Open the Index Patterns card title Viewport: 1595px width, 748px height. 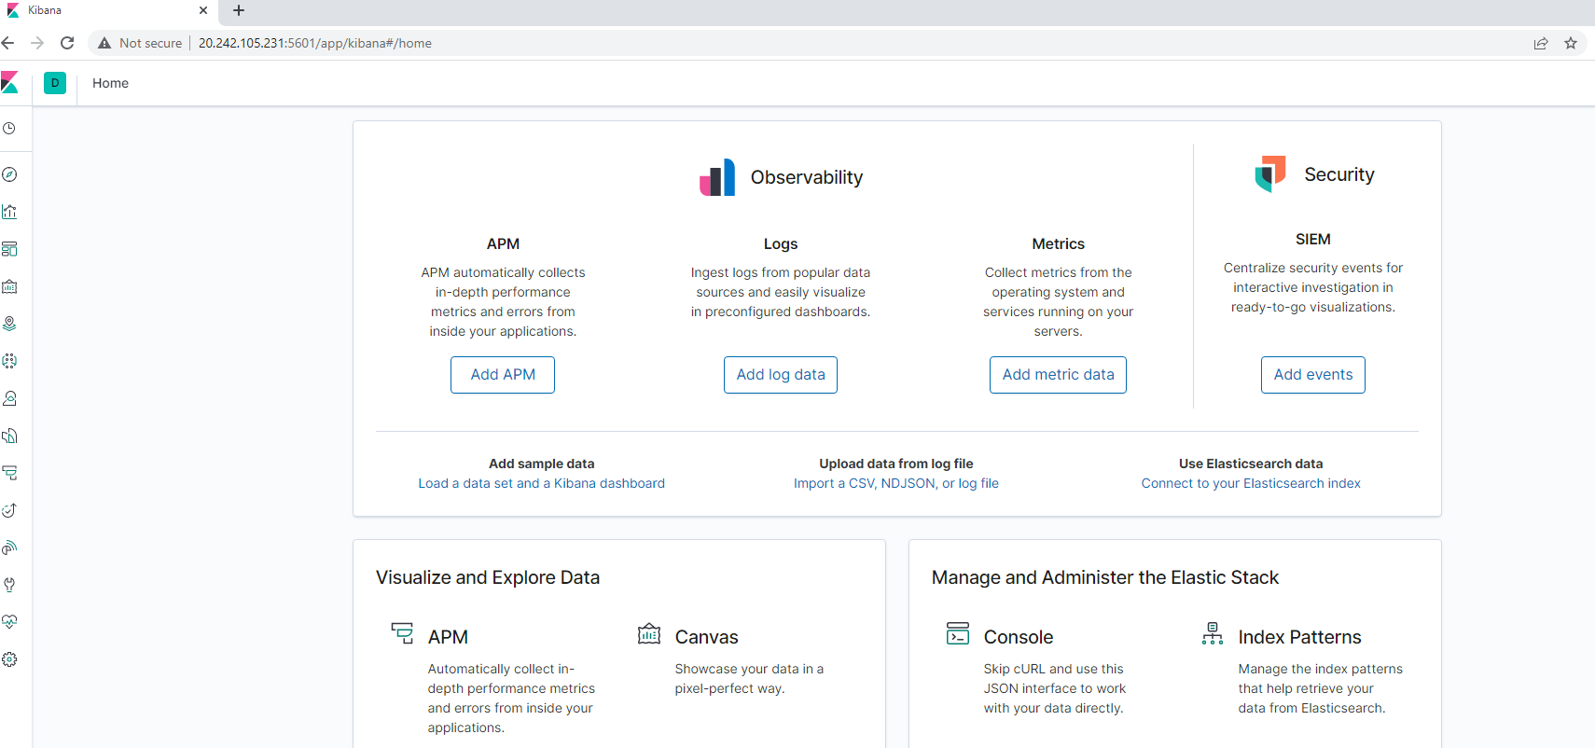(1299, 637)
